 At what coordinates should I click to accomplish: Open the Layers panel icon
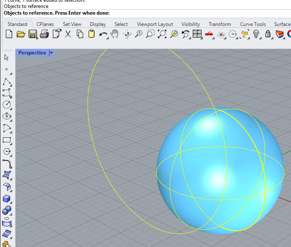coord(280,34)
